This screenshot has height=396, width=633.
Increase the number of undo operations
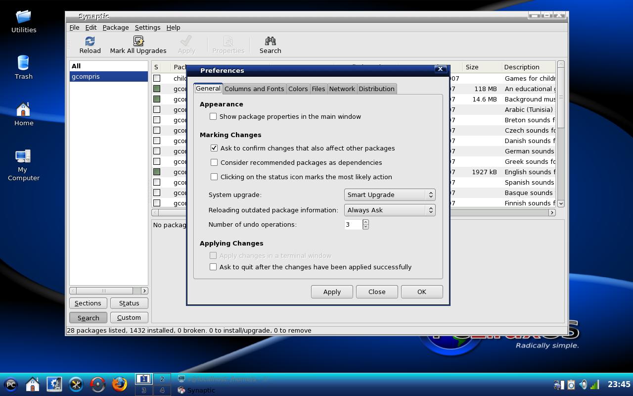(365, 222)
